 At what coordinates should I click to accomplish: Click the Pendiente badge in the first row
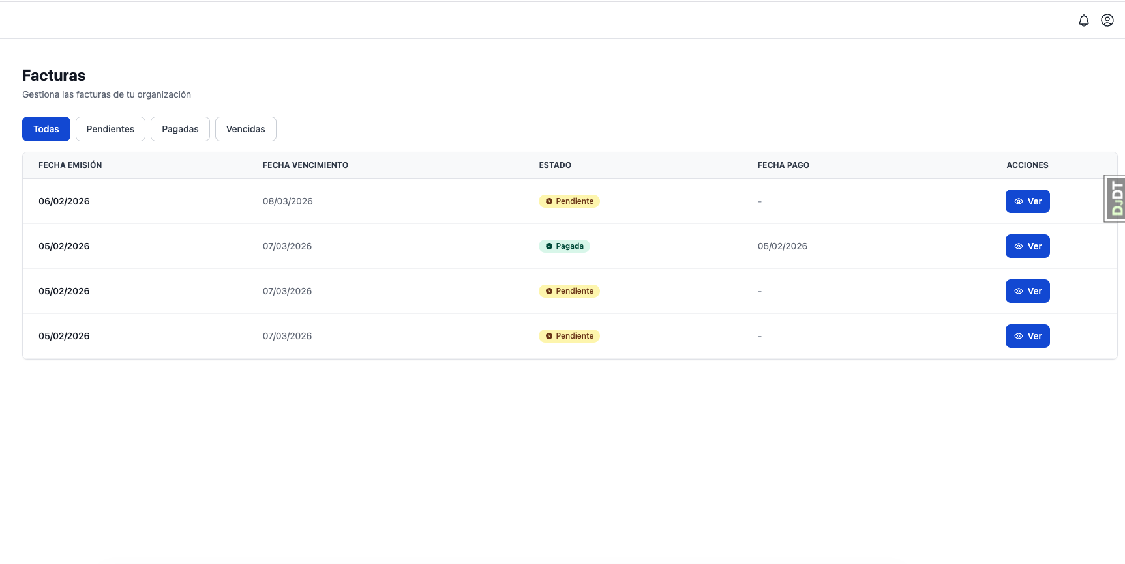(x=569, y=201)
